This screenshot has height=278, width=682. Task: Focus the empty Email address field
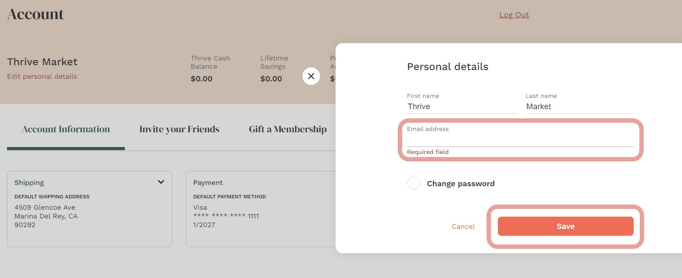[x=520, y=140]
